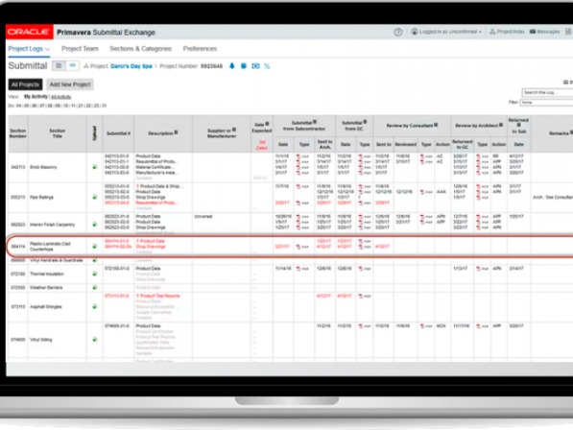Filter by division 04 link
This screenshot has height=430, width=573.
[18, 106]
